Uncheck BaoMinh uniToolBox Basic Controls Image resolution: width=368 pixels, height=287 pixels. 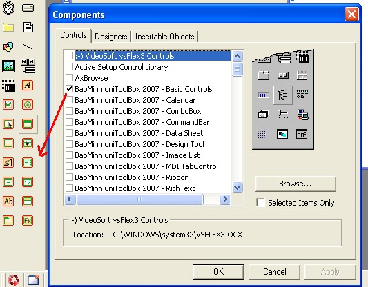[69, 89]
